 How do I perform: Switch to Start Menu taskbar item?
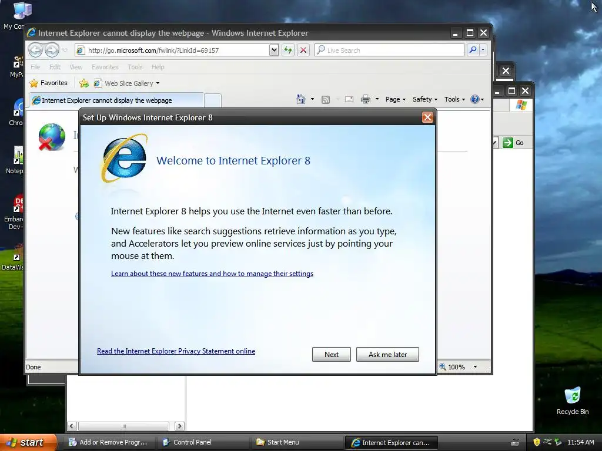point(296,442)
